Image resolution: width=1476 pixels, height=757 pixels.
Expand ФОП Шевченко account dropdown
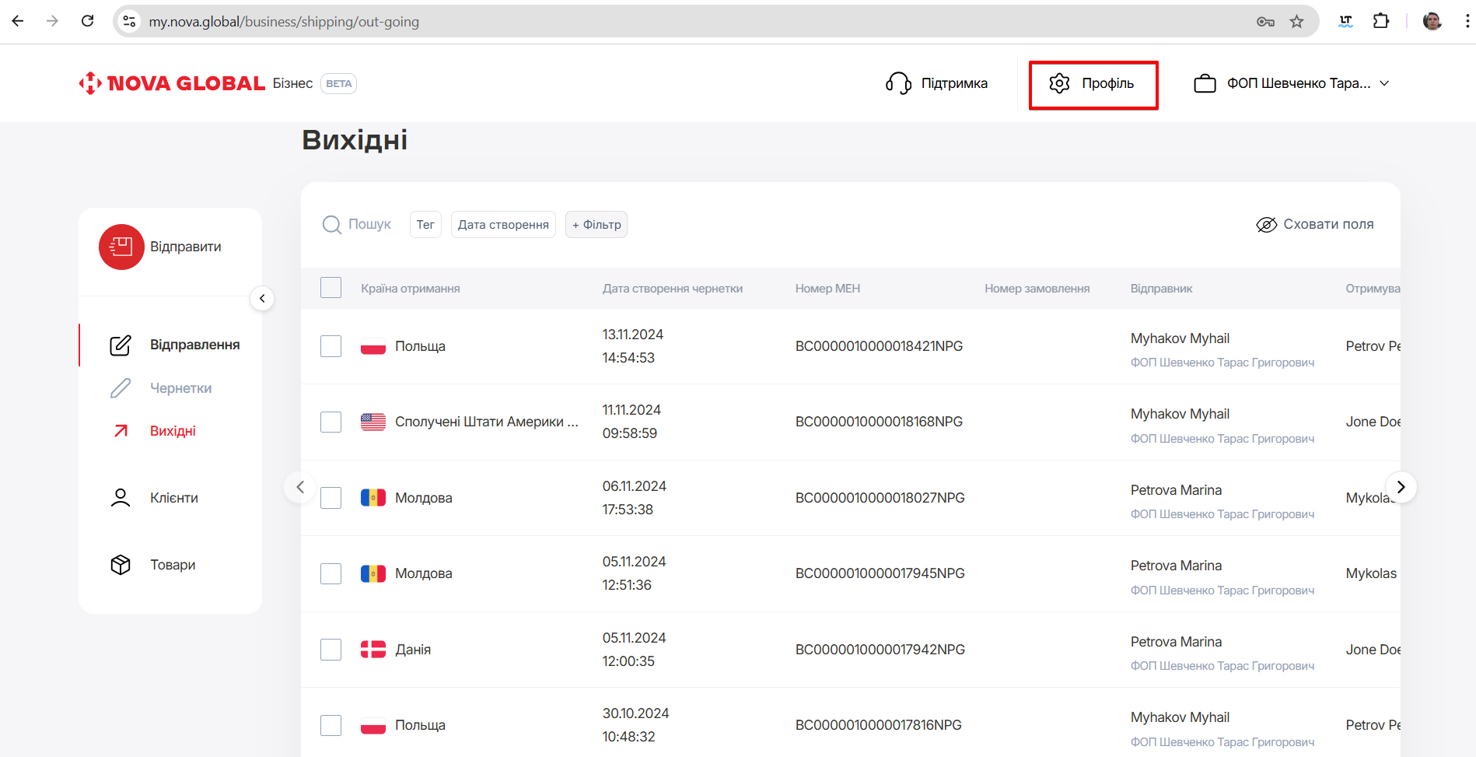1384,83
